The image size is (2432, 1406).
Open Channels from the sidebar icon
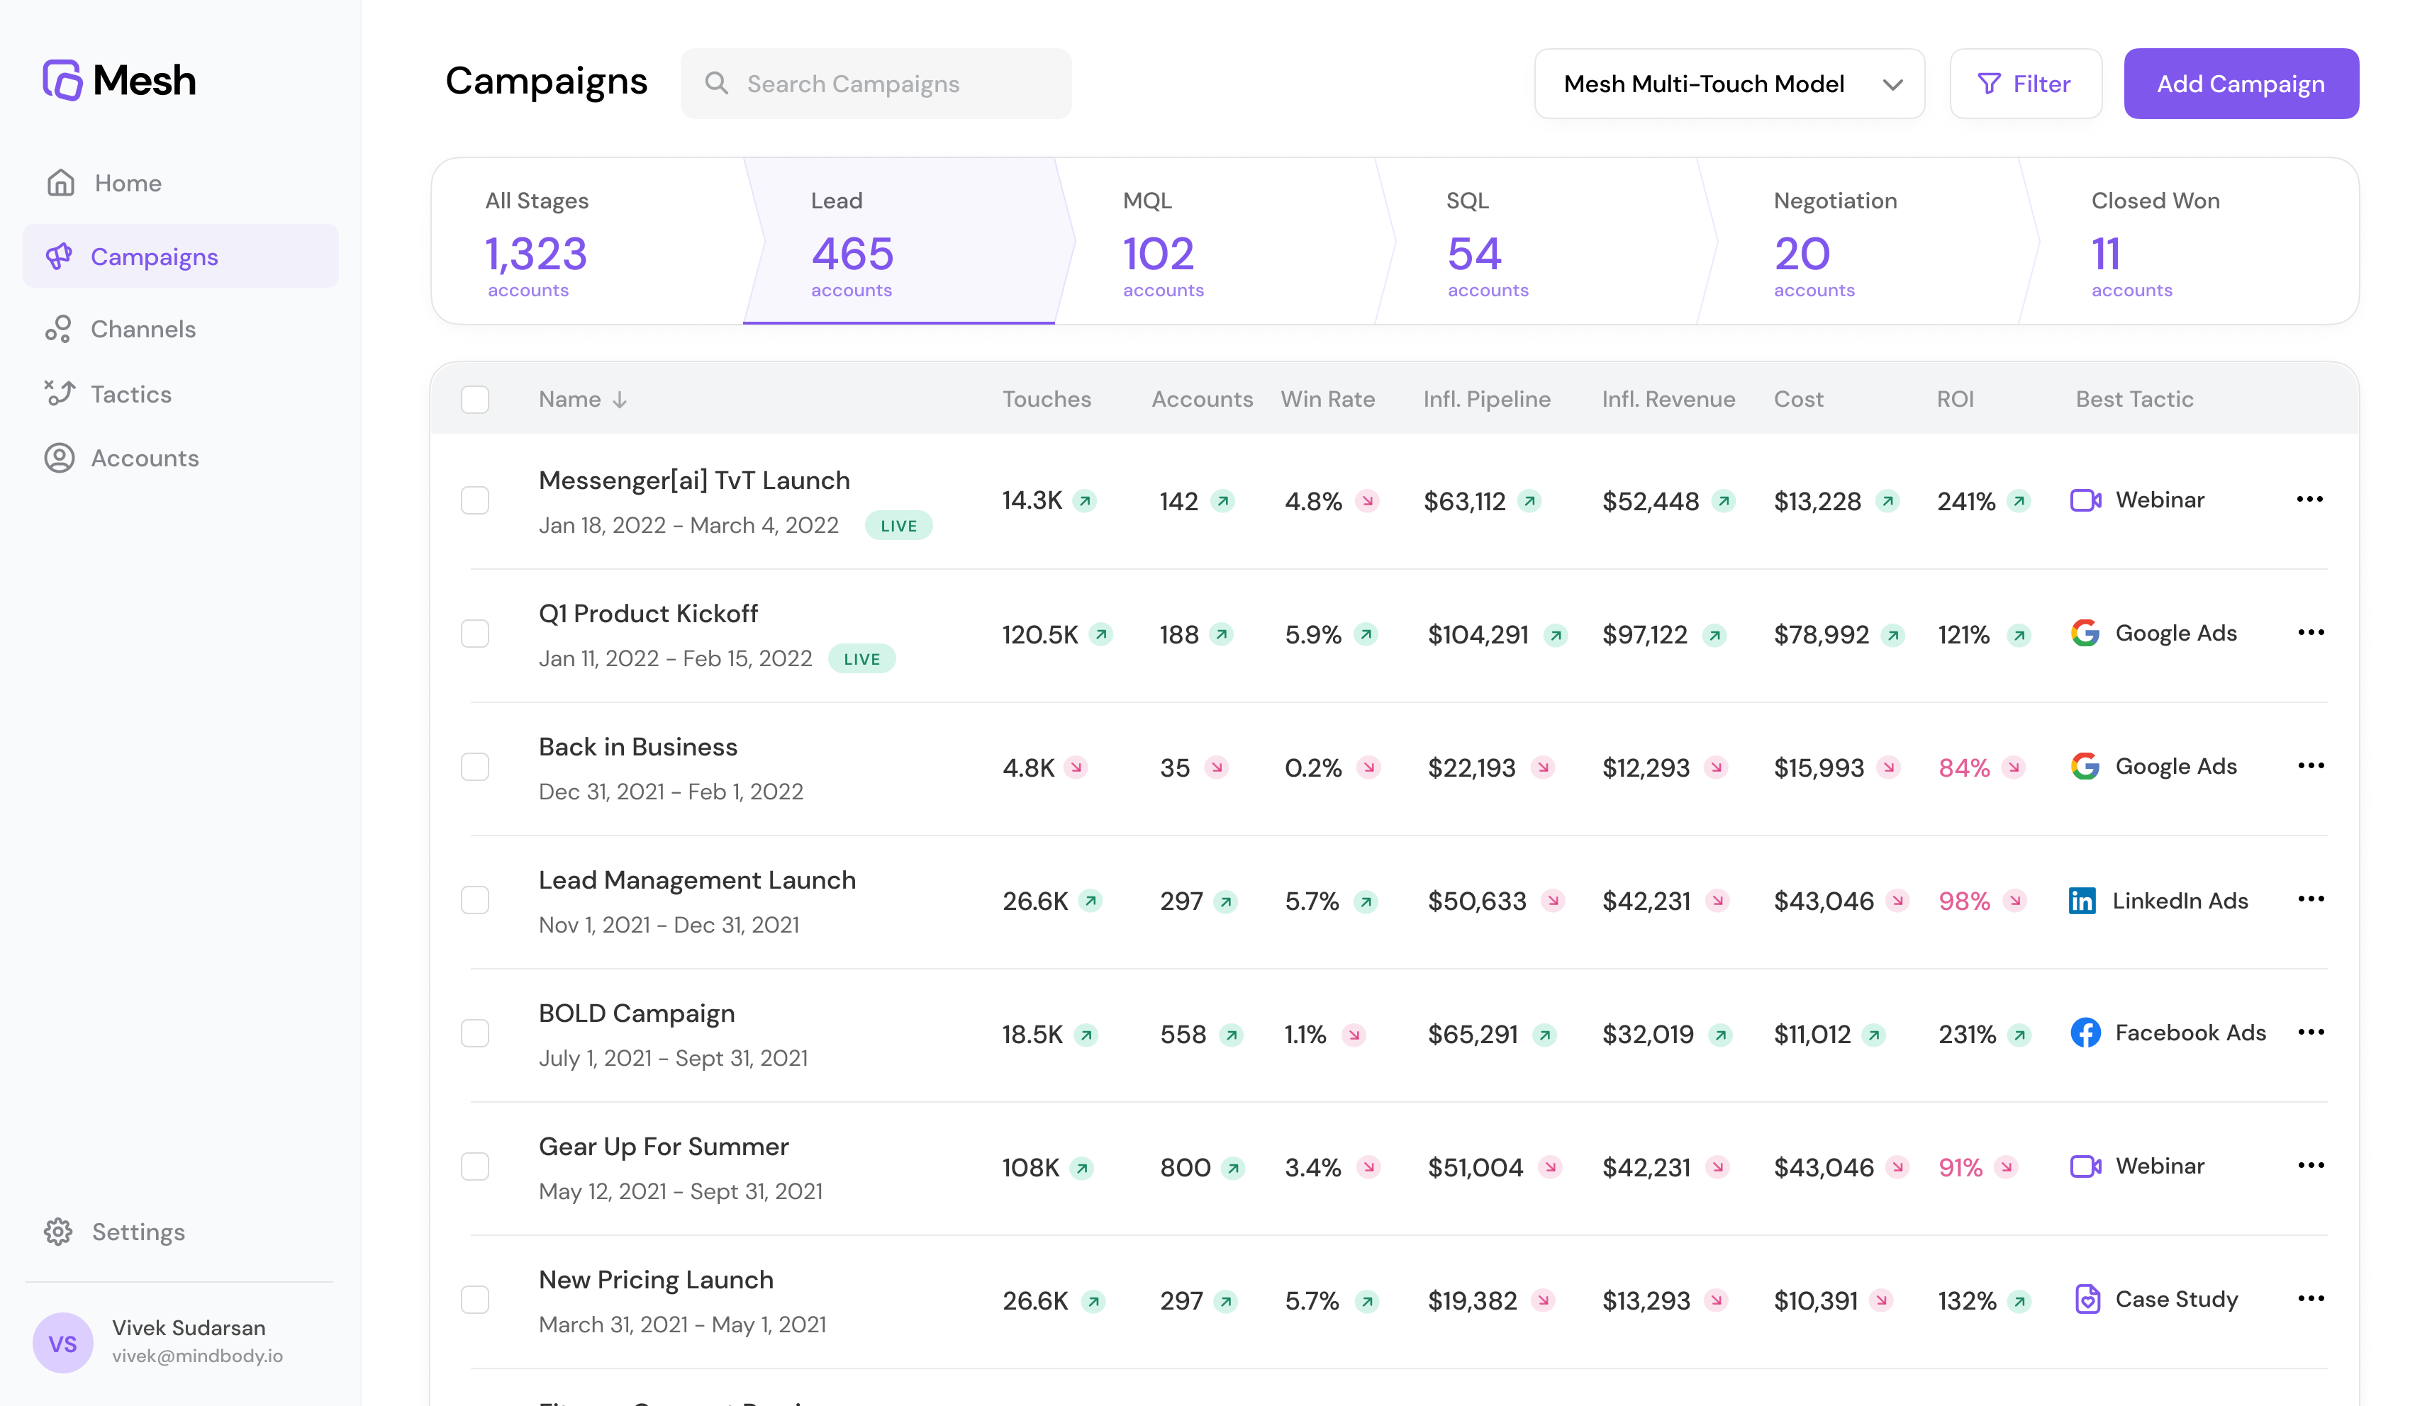click(58, 330)
